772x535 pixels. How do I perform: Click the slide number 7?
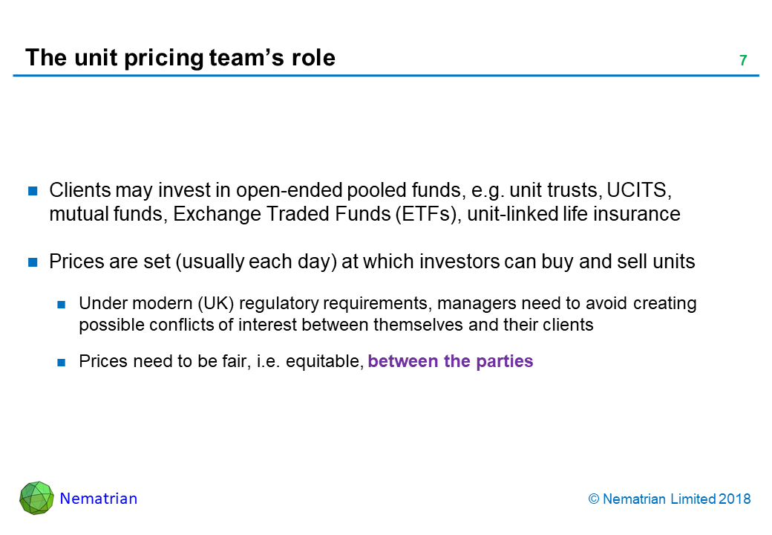click(742, 61)
